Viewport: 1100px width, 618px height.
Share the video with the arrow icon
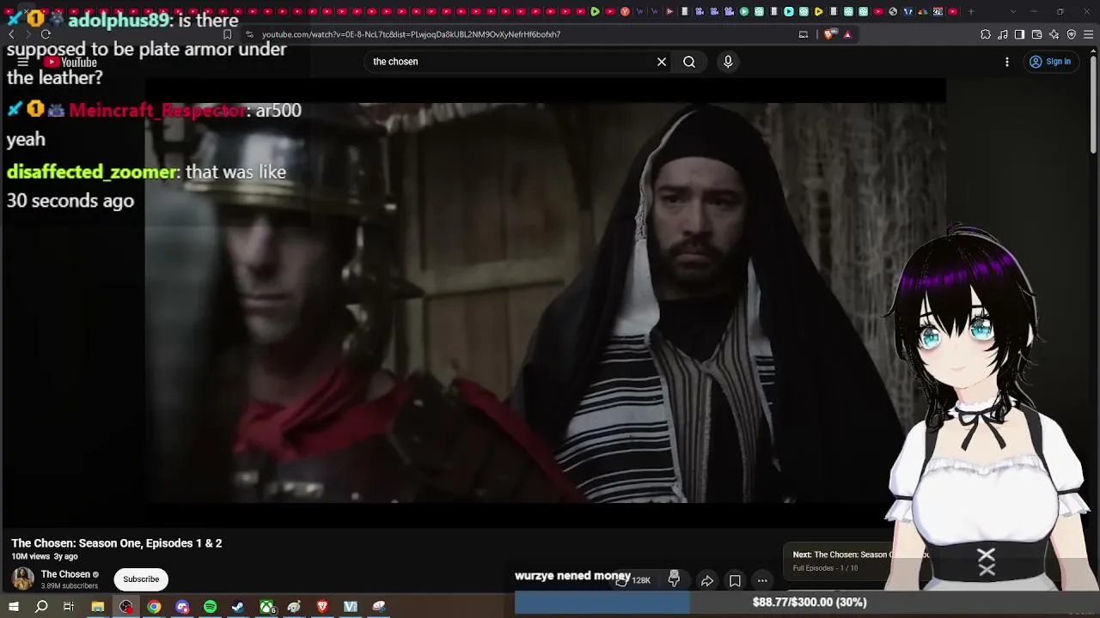click(707, 581)
